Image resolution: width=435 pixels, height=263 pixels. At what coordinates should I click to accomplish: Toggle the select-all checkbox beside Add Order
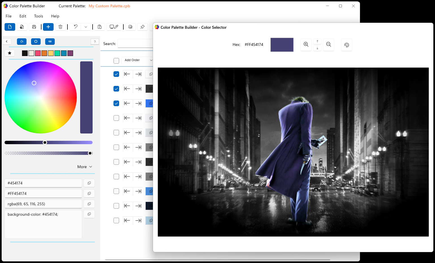(x=116, y=61)
